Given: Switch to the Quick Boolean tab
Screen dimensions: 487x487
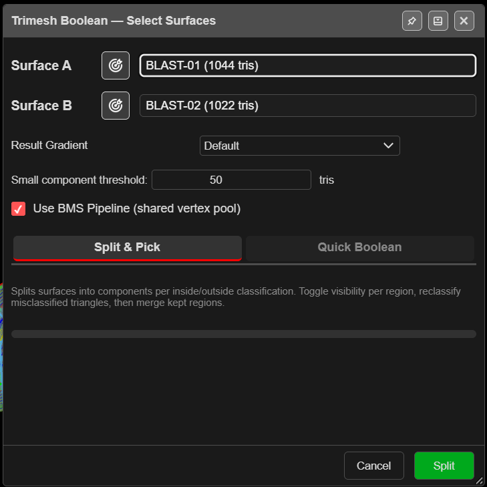Looking at the screenshot, I should point(359,248).
